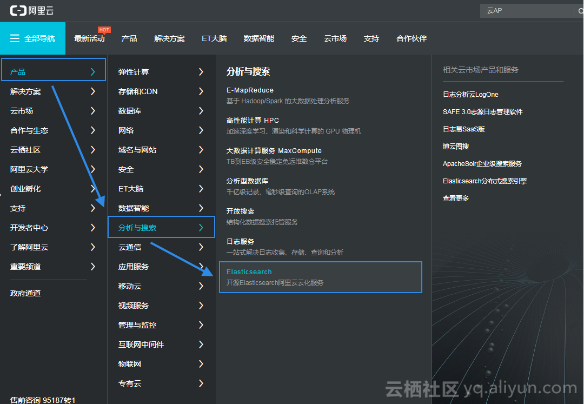The height and width of the screenshot is (404, 584).
Task: Click the 分析与搜索 panel heading
Action: (248, 71)
